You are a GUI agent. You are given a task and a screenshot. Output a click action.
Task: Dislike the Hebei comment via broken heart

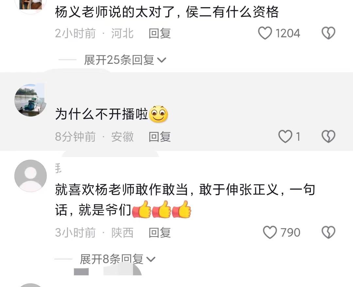[328, 33]
